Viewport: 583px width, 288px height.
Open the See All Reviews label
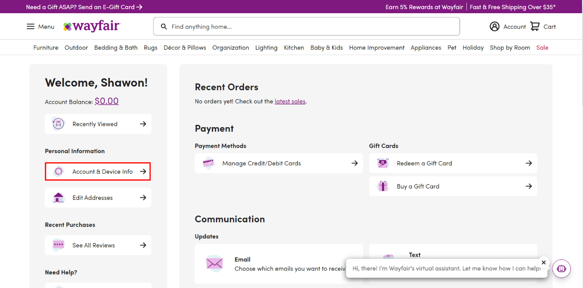pyautogui.click(x=93, y=245)
